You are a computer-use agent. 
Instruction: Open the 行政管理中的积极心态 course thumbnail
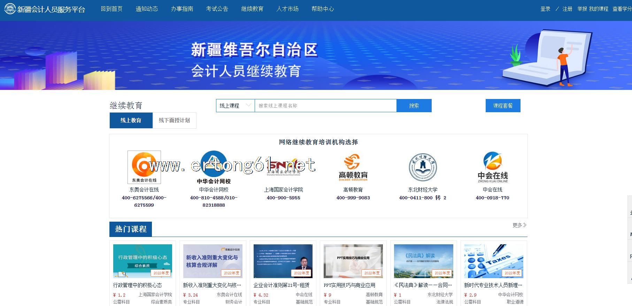(x=142, y=261)
